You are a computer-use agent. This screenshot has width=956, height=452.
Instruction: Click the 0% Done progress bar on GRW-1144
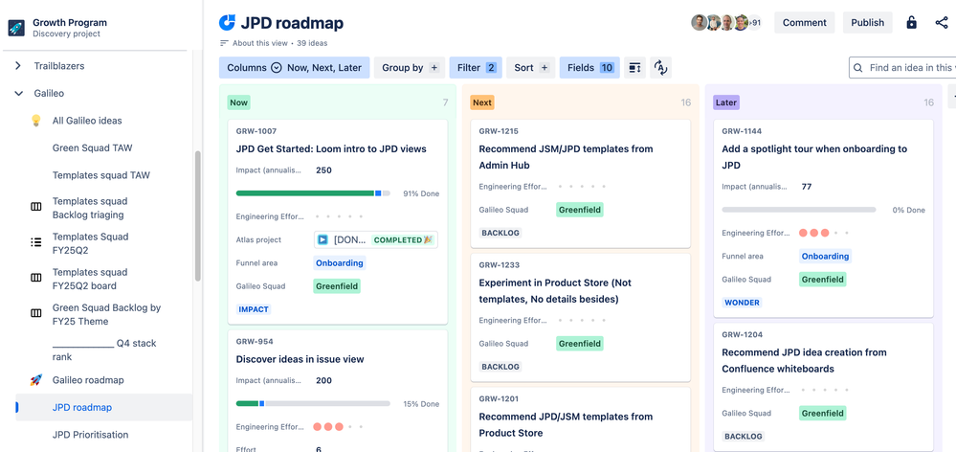tap(799, 210)
